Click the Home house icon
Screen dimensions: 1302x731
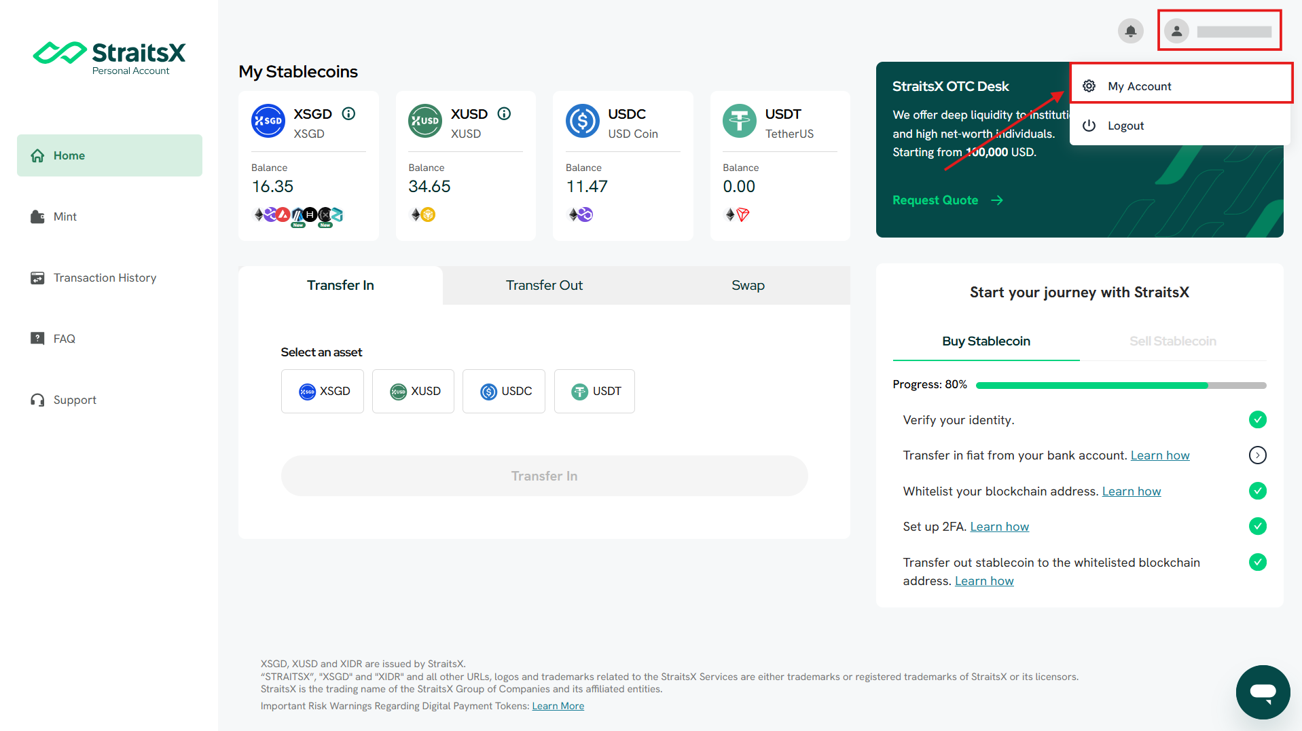(37, 155)
